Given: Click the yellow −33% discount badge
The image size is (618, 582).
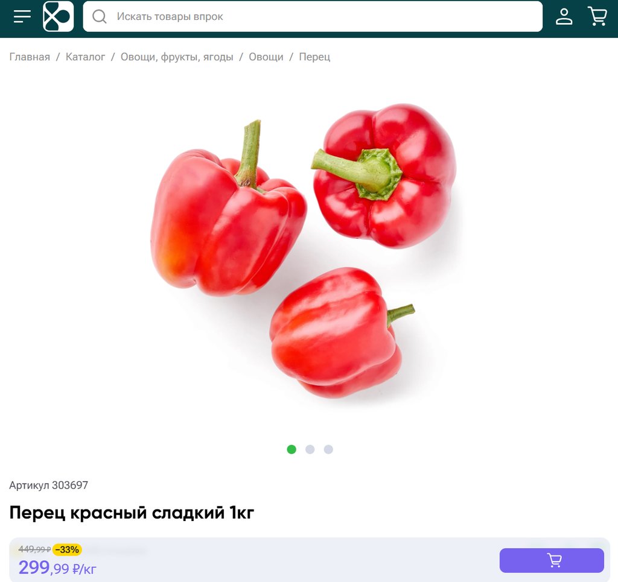Looking at the screenshot, I should (x=67, y=549).
